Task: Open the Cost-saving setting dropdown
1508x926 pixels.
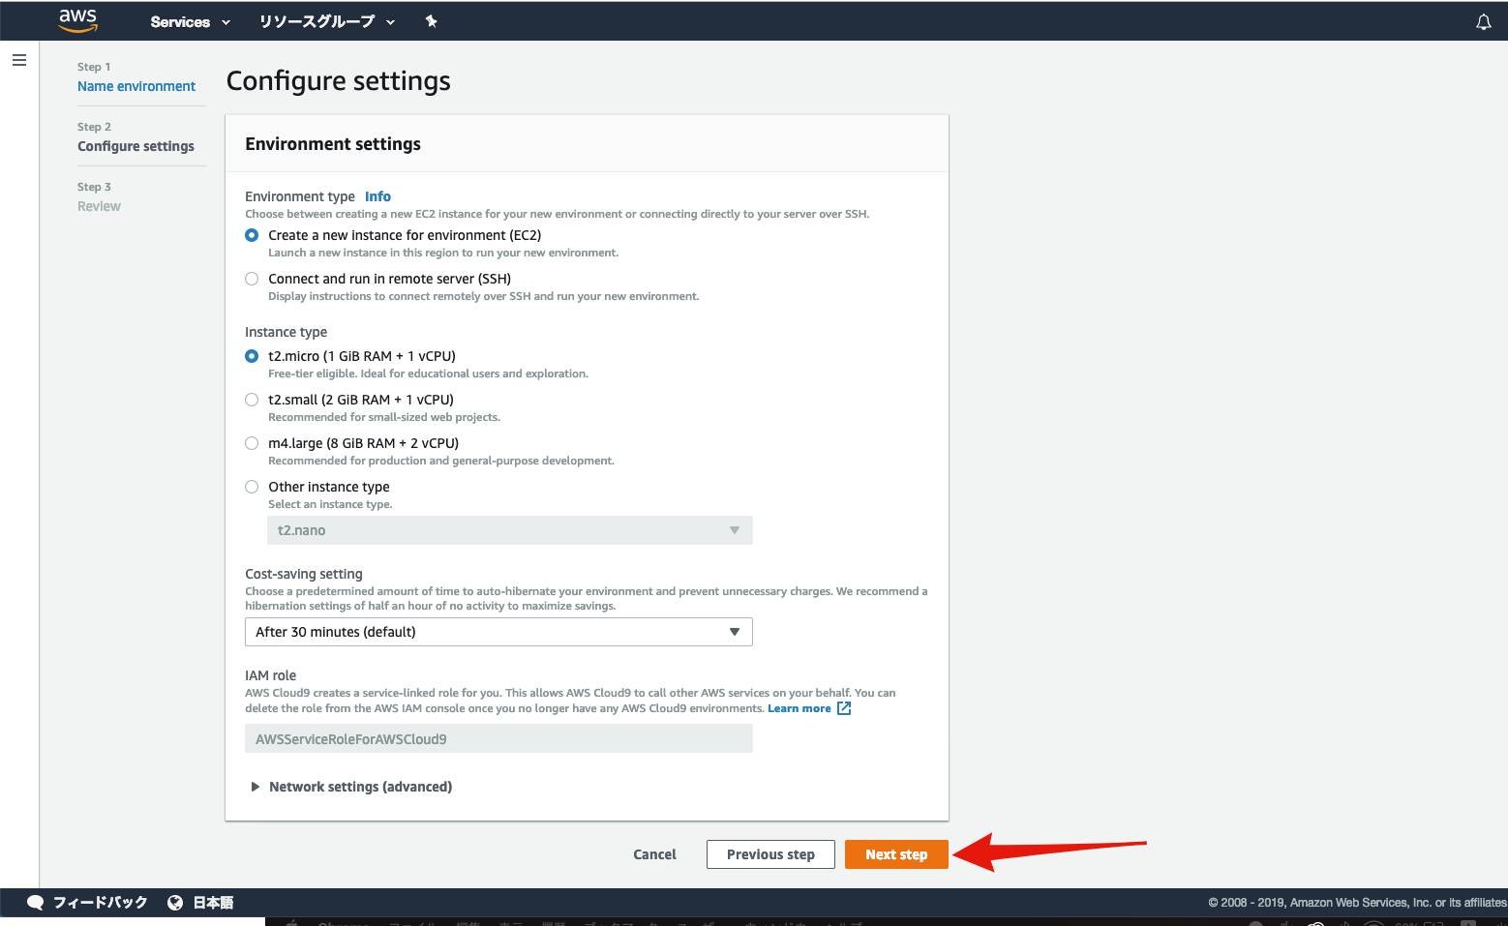Action: point(498,632)
